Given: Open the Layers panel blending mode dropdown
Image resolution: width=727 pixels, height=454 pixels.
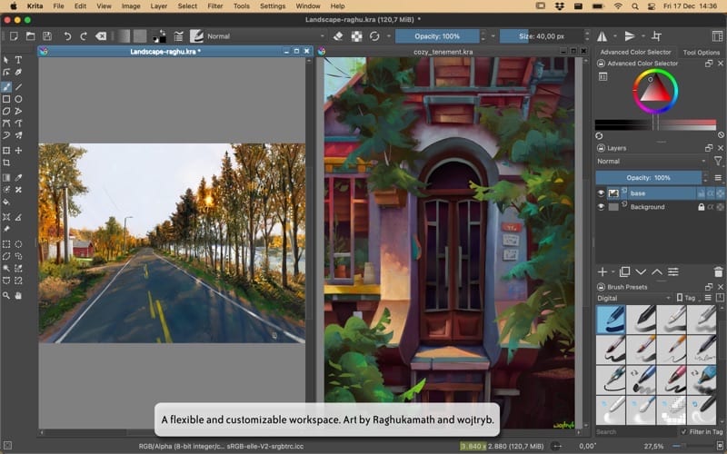Looking at the screenshot, I should click(x=652, y=162).
